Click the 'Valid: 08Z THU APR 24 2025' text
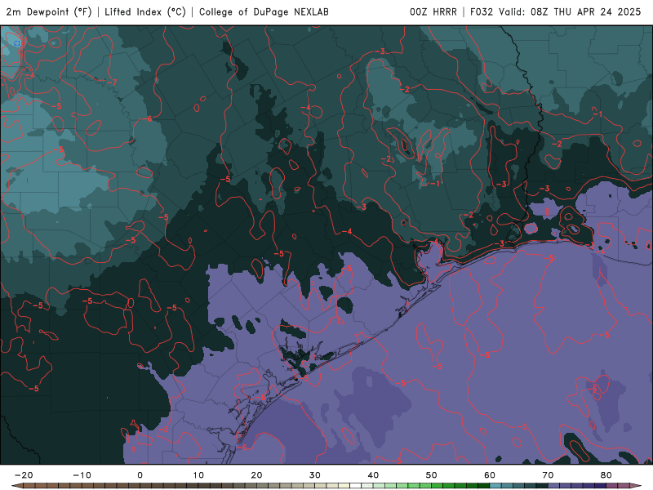This screenshot has width=653, height=490. click(x=570, y=12)
